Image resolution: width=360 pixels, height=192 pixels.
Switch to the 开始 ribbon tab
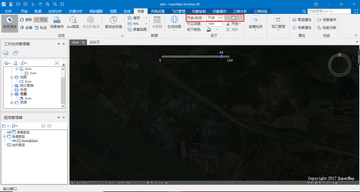[24, 11]
